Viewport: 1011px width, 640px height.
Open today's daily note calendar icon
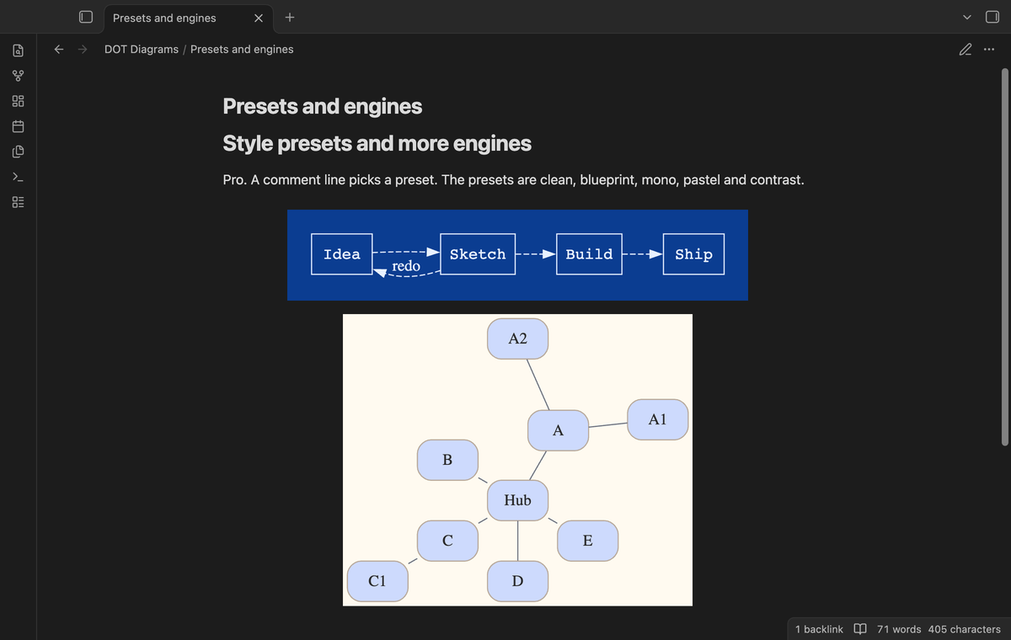[18, 127]
